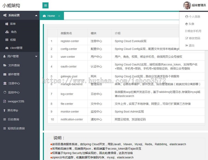Click the 通知中心 module cell
Screen dimensions: 208x160
click(100, 120)
